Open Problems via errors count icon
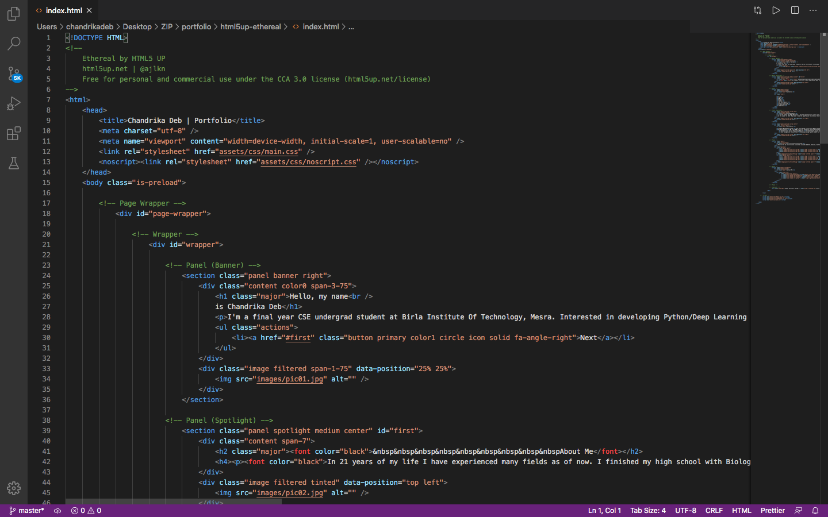828x517 pixels. click(x=78, y=511)
